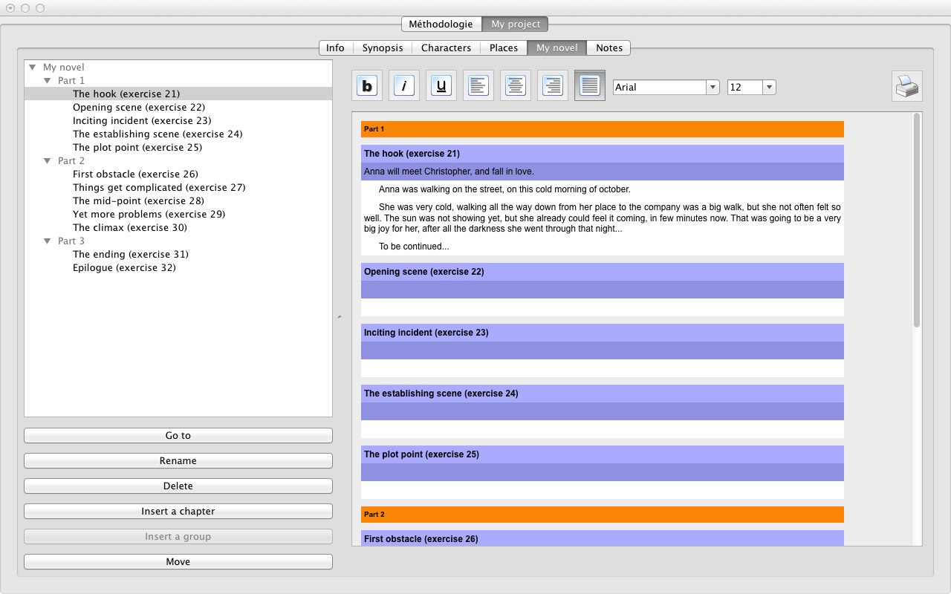
Task: Switch to the Characters tab
Action: [x=446, y=48]
